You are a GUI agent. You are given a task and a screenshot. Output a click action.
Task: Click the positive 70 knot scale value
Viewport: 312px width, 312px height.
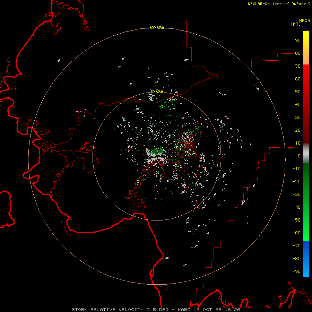pyautogui.click(x=298, y=66)
